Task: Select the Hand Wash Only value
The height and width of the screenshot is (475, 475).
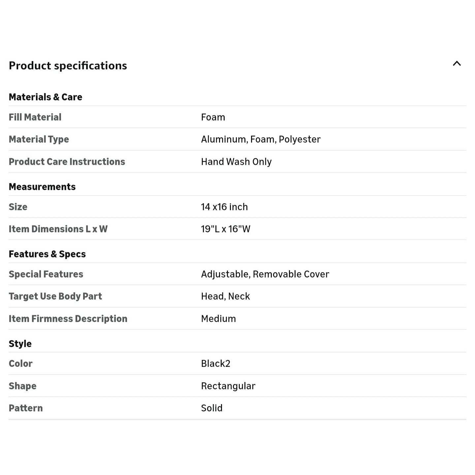Action: point(237,162)
